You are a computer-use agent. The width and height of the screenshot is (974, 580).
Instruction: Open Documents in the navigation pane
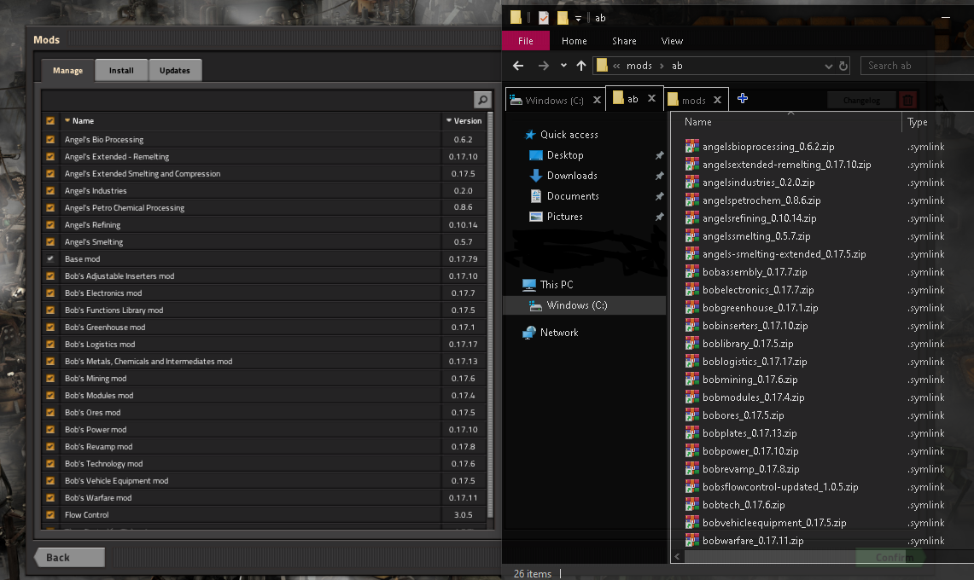pos(572,196)
